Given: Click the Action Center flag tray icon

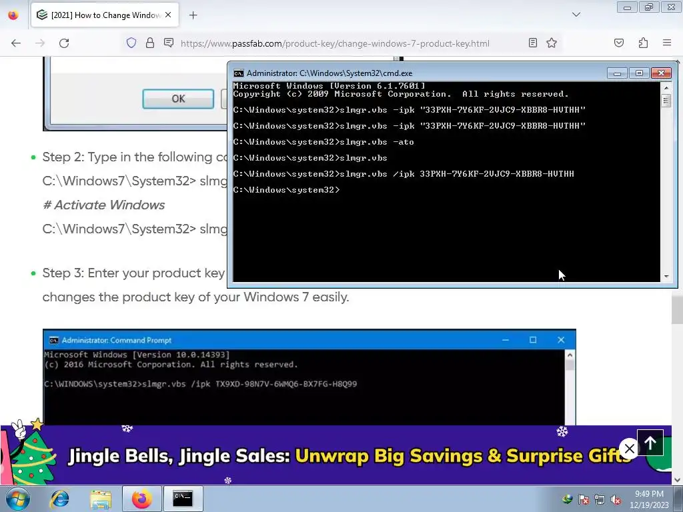Looking at the screenshot, I should [584, 499].
